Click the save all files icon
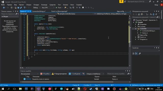This screenshot has height=91, width=163. pyautogui.click(x=21, y=8)
